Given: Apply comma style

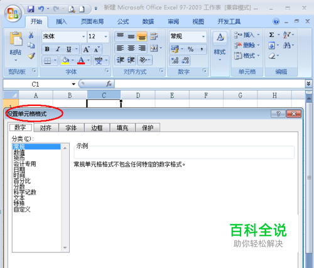Looking at the screenshot, I should pos(202,49).
